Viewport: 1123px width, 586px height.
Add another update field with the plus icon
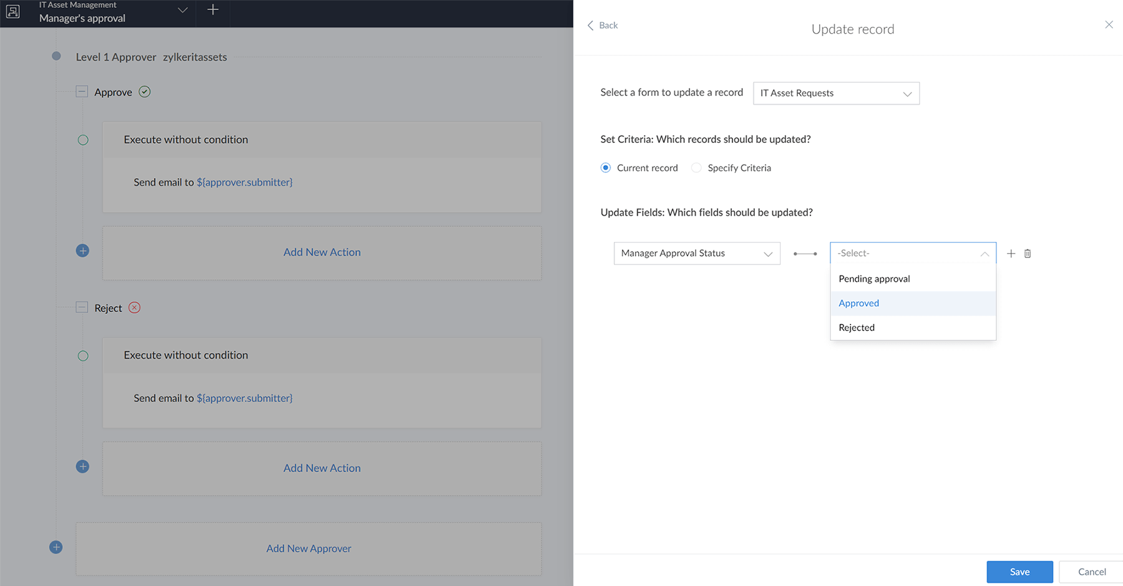1011,253
